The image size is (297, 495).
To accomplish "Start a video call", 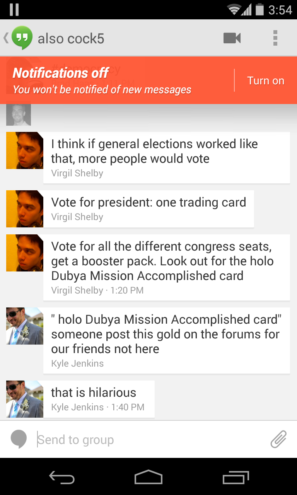I will tap(232, 38).
